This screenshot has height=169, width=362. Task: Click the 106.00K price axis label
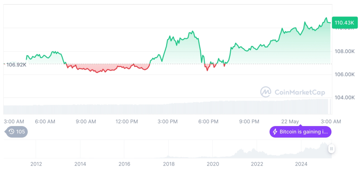tap(344, 75)
